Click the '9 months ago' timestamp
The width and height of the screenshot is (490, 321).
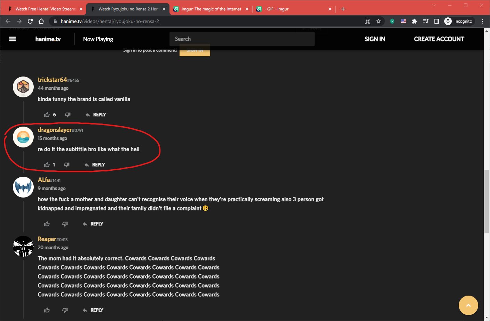point(51,188)
